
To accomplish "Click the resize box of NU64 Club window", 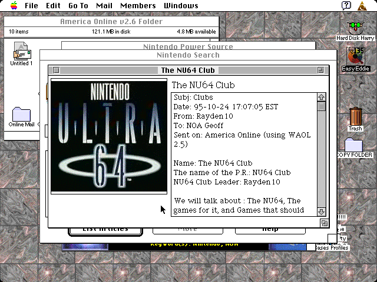I will point(324,223).
